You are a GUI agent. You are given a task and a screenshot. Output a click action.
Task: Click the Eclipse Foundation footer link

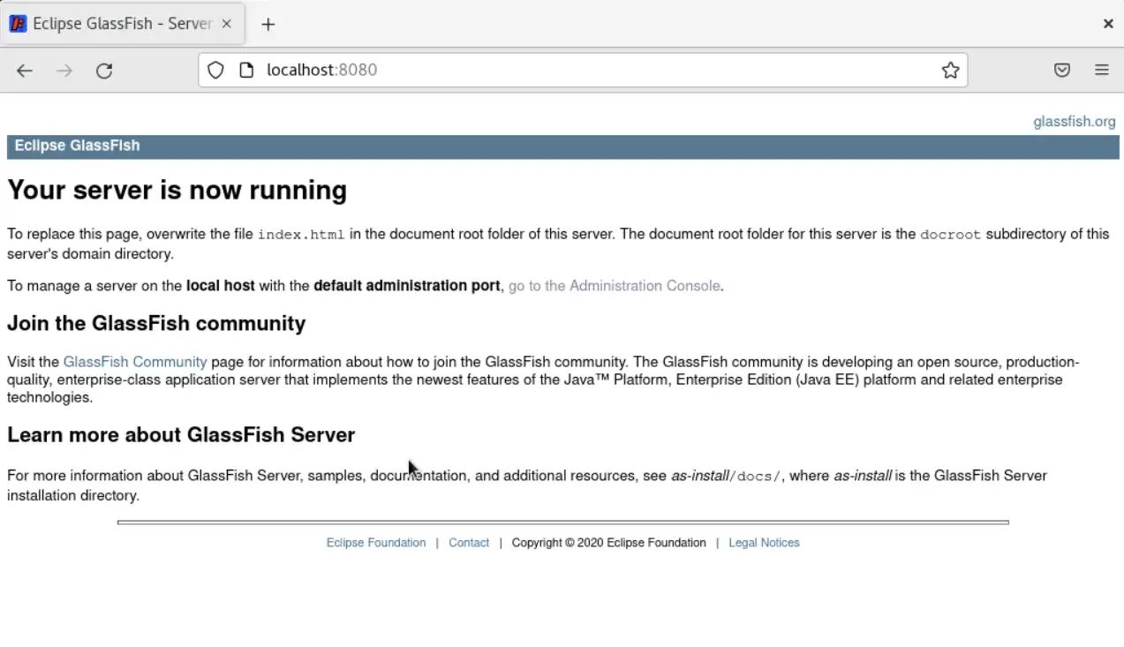coord(375,542)
